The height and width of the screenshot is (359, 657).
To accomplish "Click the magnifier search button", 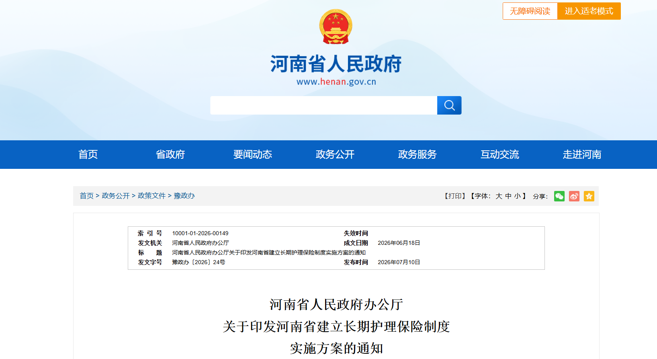I will tap(449, 105).
